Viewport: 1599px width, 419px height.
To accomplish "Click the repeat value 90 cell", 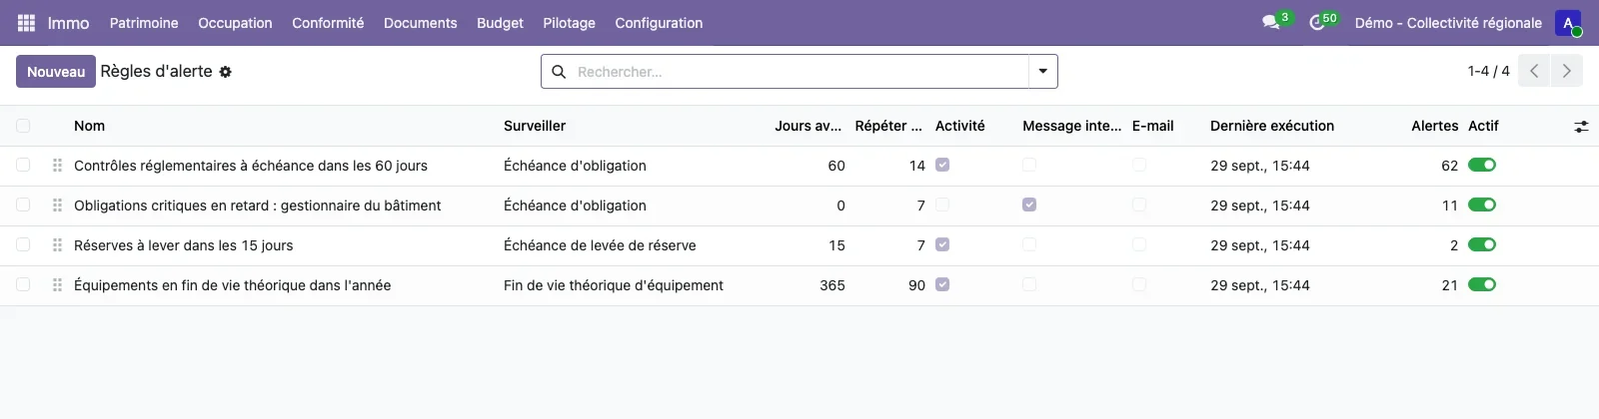I will coord(916,285).
